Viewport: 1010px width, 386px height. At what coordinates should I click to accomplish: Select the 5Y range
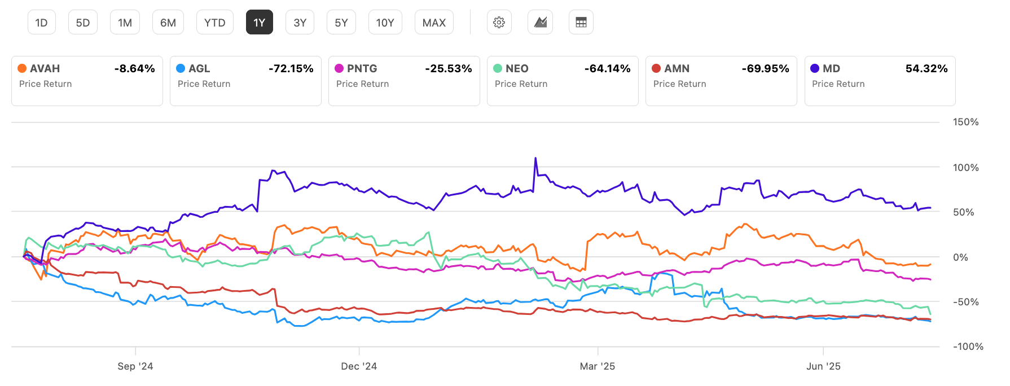click(341, 22)
